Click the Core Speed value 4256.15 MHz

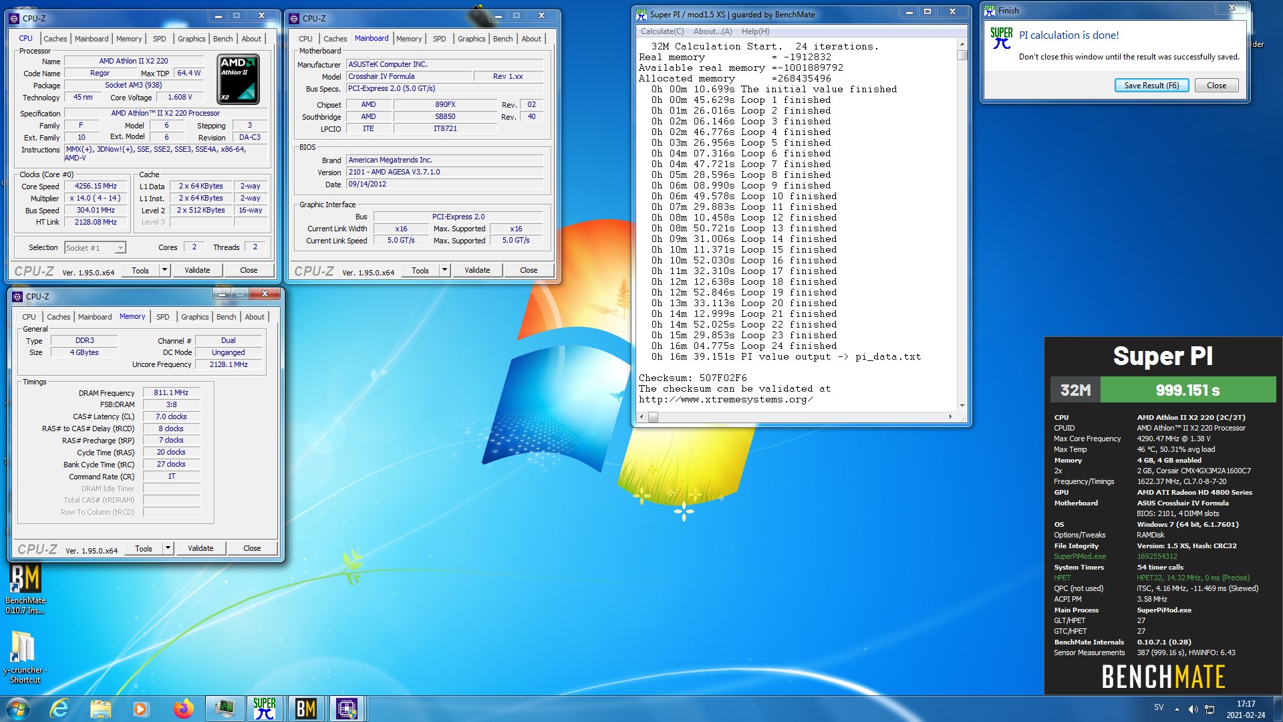coord(96,187)
